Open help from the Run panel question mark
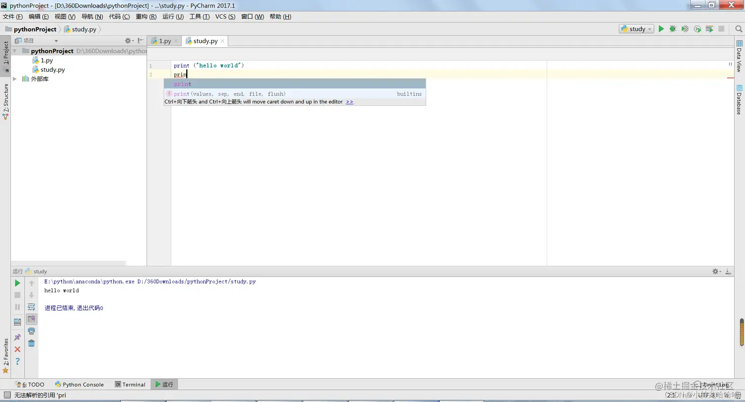Viewport: 745px width, 402px height. click(x=17, y=361)
